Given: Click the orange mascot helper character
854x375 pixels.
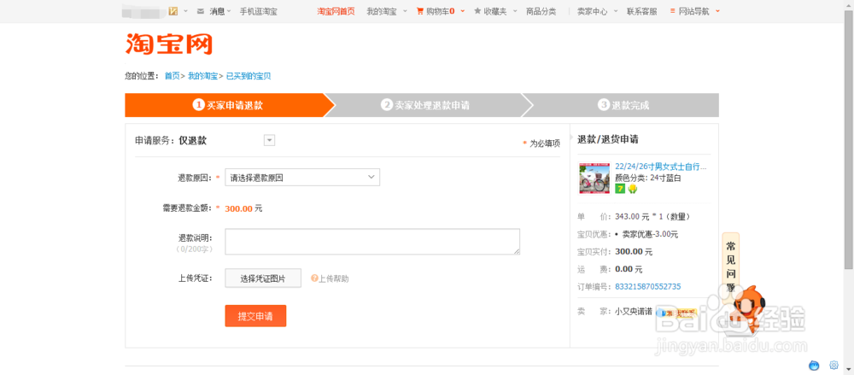Looking at the screenshot, I should click(748, 309).
